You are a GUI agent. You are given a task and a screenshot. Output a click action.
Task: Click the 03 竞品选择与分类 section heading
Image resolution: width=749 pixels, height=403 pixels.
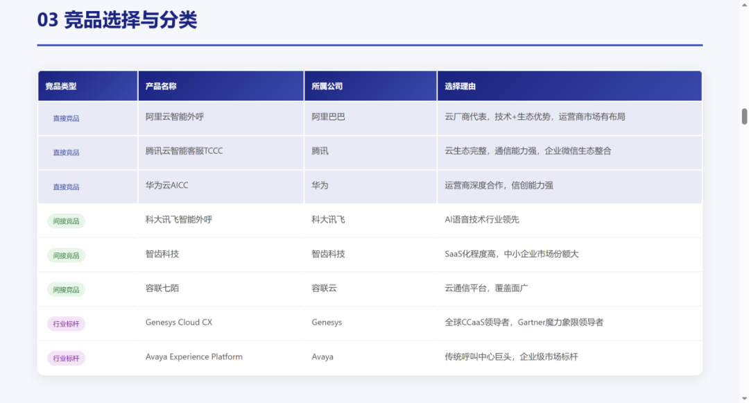point(117,20)
